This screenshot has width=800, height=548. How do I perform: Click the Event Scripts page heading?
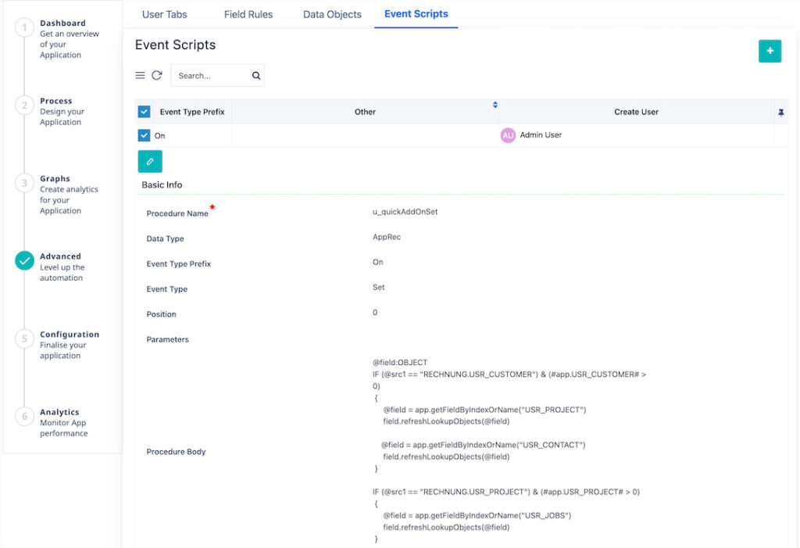175,45
